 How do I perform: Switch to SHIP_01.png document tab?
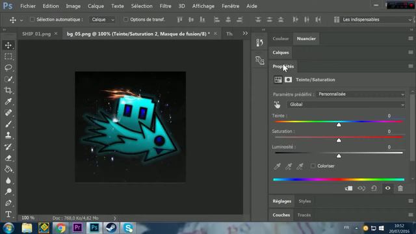tap(36, 34)
